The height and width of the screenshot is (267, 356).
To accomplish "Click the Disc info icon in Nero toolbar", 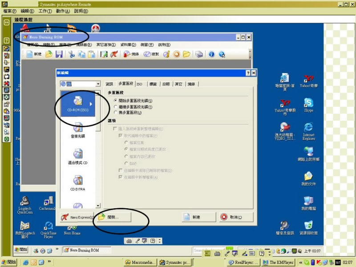I will [166, 54].
